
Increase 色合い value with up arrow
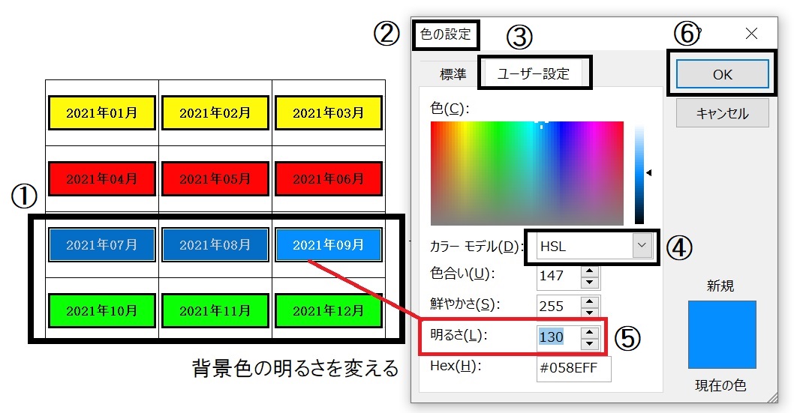pos(590,271)
